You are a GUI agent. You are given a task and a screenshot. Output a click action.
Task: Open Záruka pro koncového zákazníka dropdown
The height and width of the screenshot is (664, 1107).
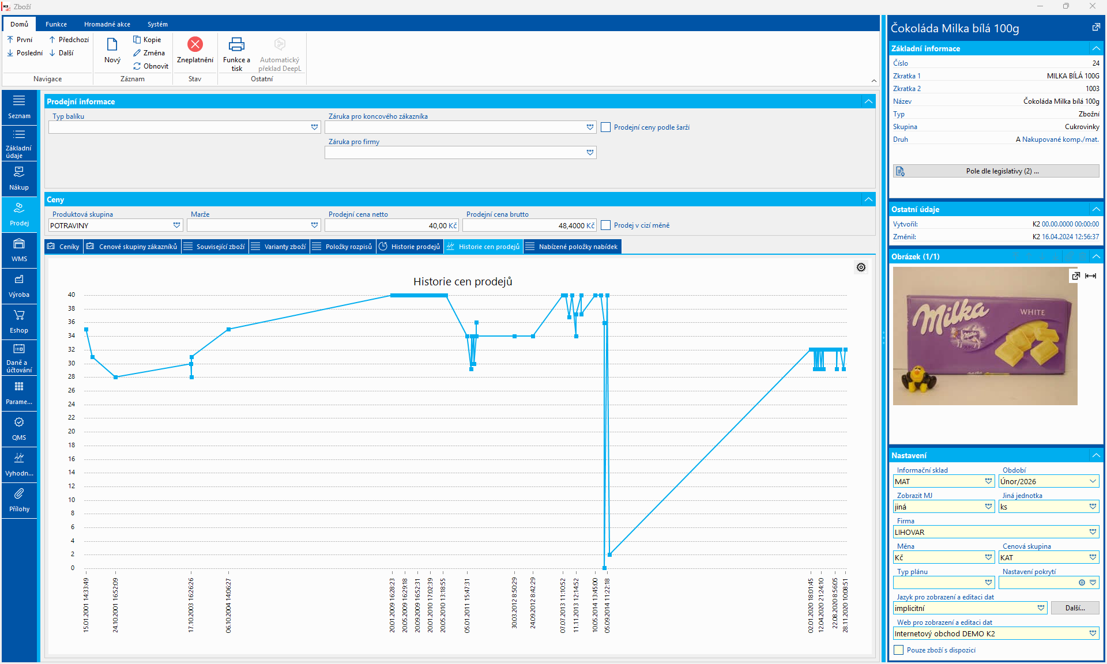[x=590, y=127]
